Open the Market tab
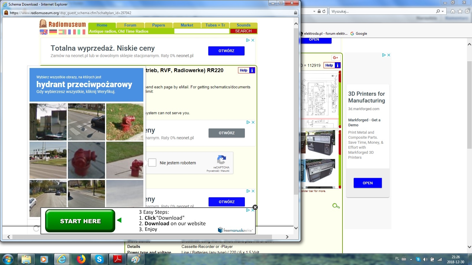This screenshot has height=265, width=472. click(x=187, y=25)
